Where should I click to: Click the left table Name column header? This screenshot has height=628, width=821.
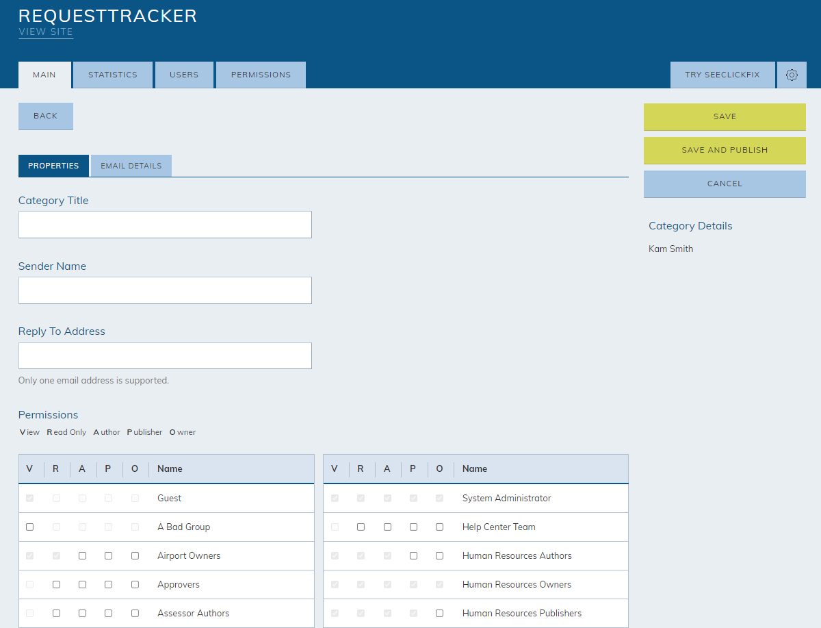point(170,469)
